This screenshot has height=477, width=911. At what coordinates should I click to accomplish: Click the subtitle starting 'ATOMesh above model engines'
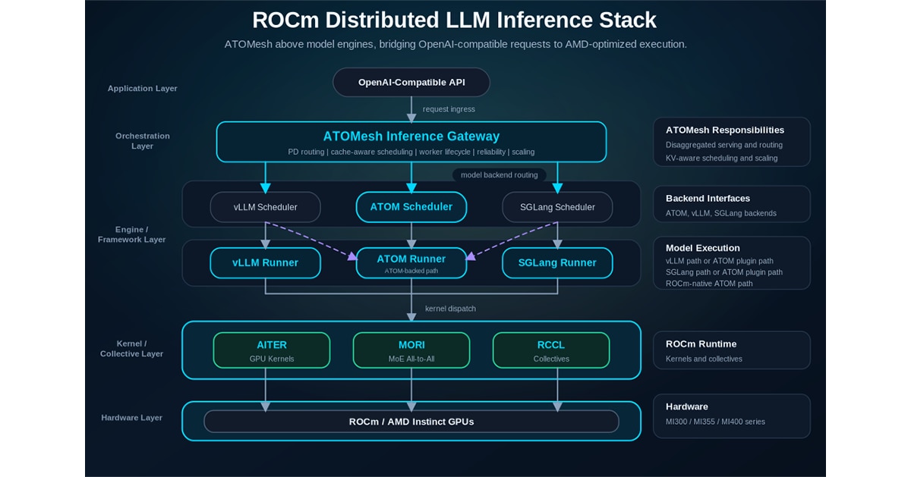tap(455, 44)
